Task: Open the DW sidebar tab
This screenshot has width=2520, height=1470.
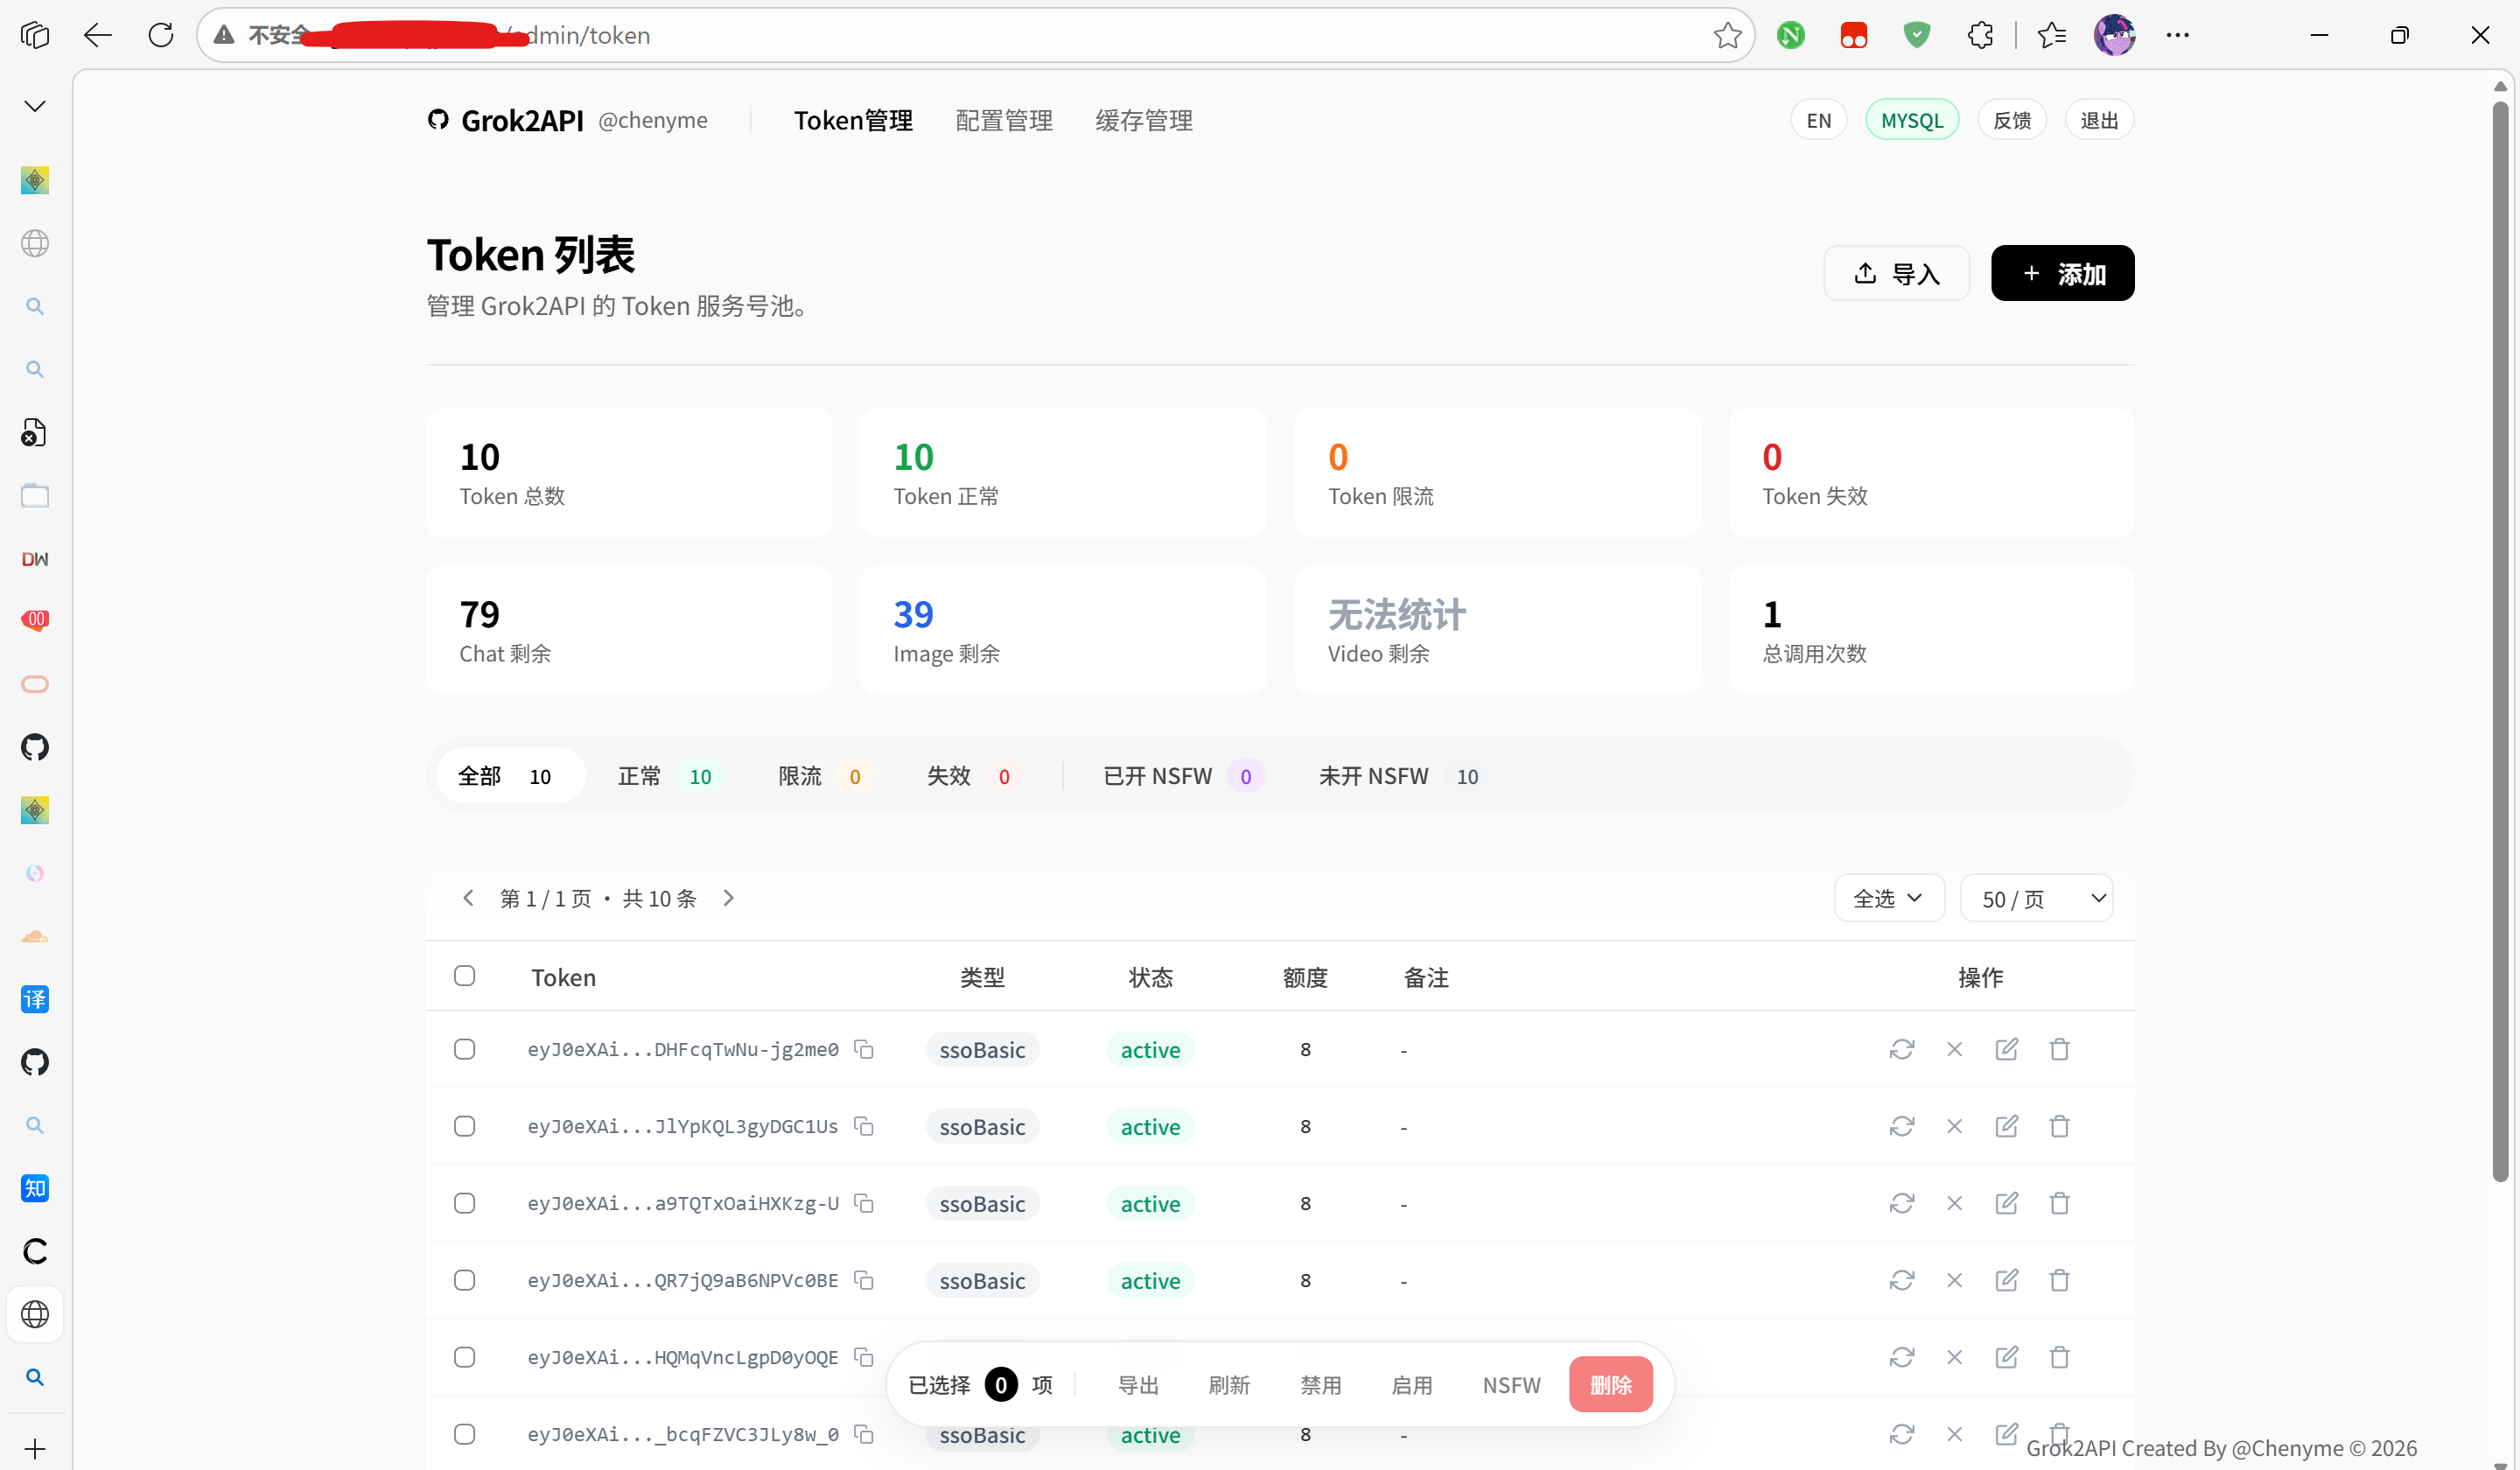Action: (x=35, y=559)
